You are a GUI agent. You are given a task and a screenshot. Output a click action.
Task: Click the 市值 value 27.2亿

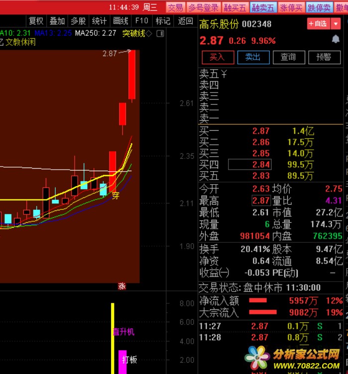tap(329, 212)
